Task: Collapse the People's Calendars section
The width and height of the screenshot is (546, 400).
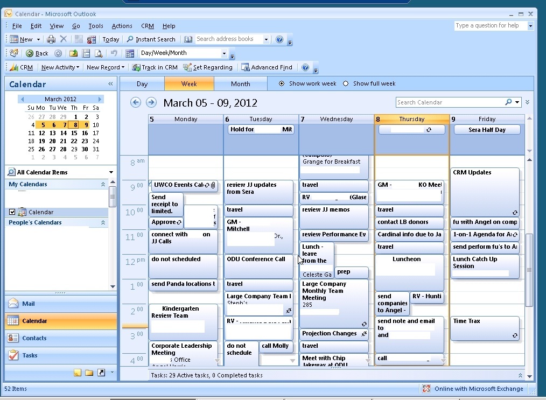Action: coord(103,223)
